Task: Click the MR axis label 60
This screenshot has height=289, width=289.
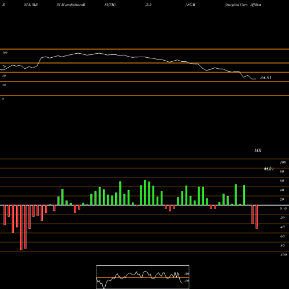Action: pyautogui.click(x=281, y=181)
